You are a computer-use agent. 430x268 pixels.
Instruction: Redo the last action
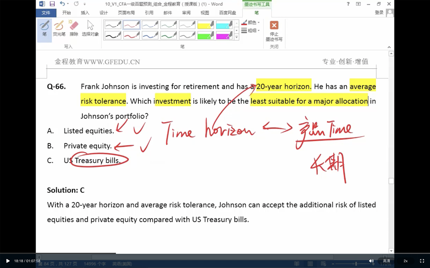tap(76, 4)
